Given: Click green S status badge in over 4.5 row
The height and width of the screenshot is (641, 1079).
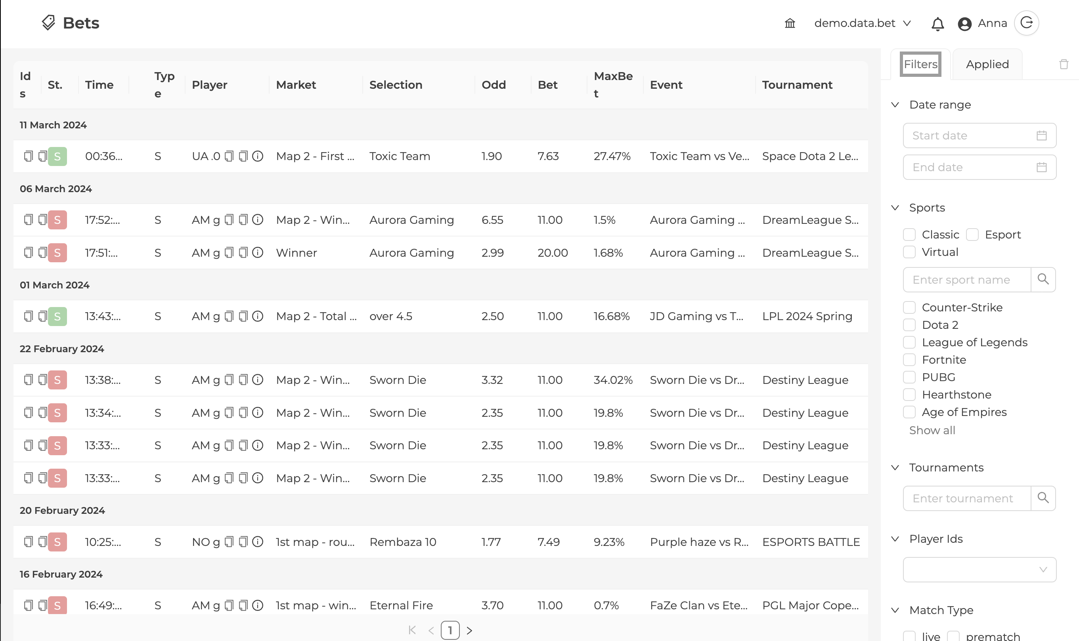Looking at the screenshot, I should click(x=57, y=317).
